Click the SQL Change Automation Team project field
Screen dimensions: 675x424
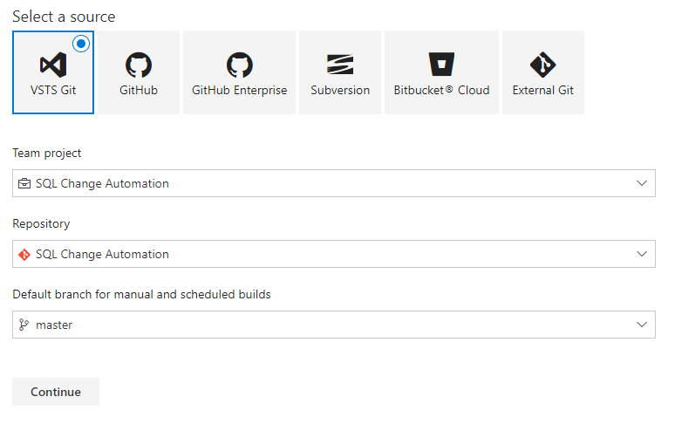coord(334,183)
